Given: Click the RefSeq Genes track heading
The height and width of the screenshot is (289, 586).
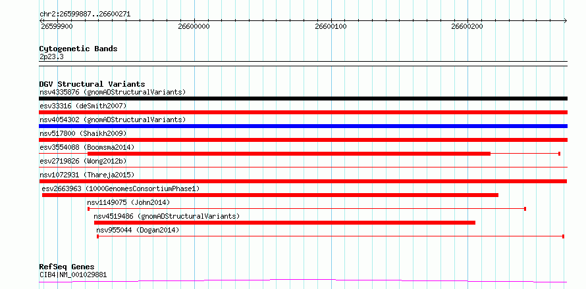Looking at the screenshot, I should [x=67, y=267].
